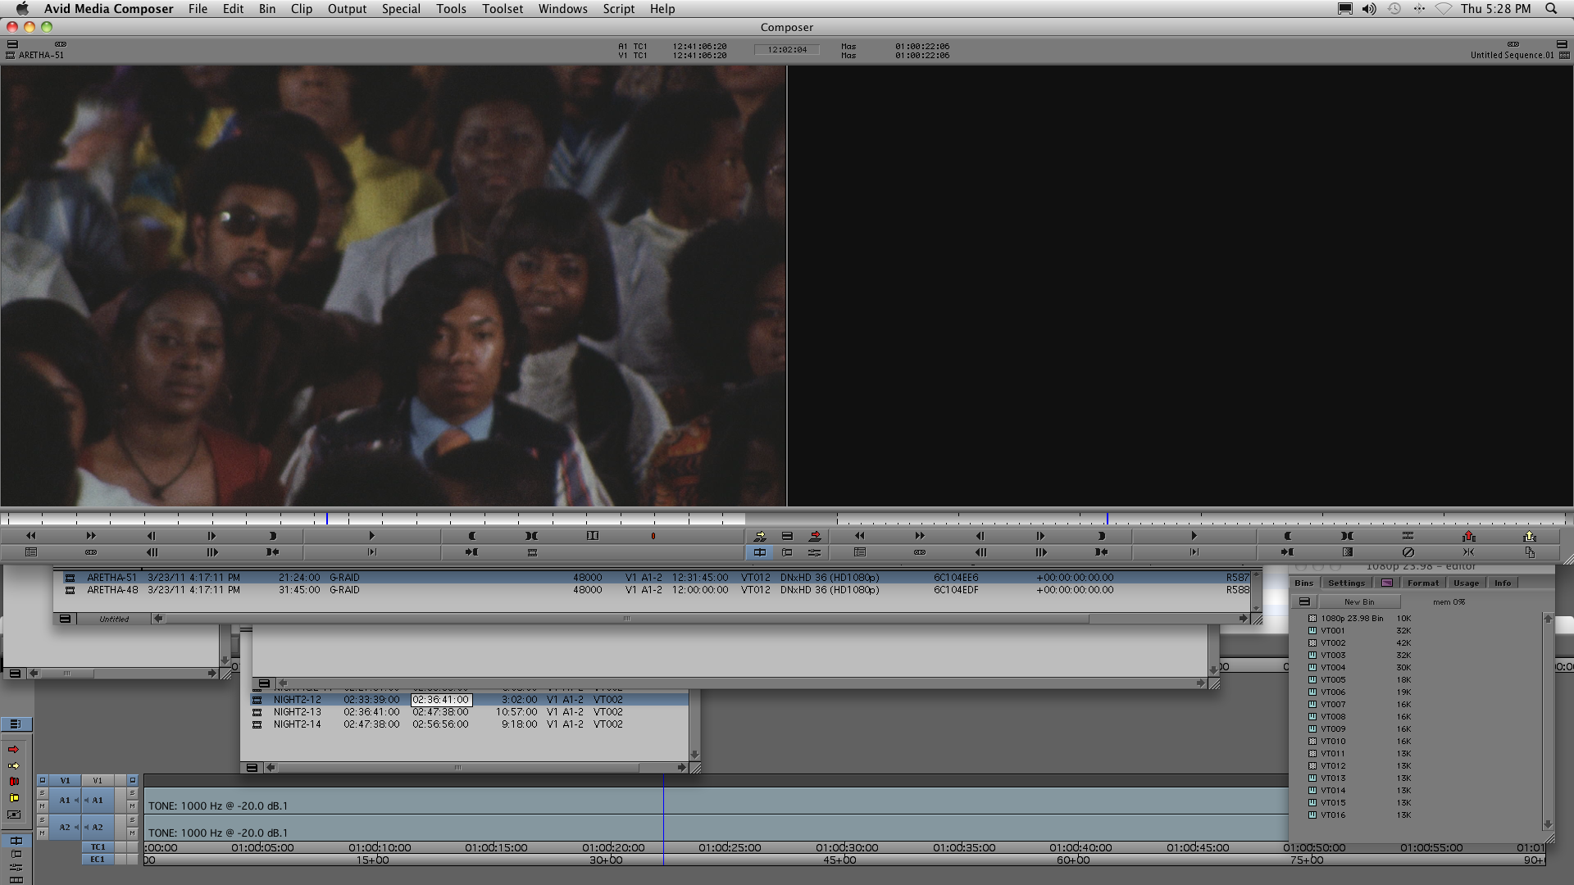Viewport: 1574px width, 885px height.
Task: Click the yellow Splice-In arrow in timeline palette
Action: point(13,765)
